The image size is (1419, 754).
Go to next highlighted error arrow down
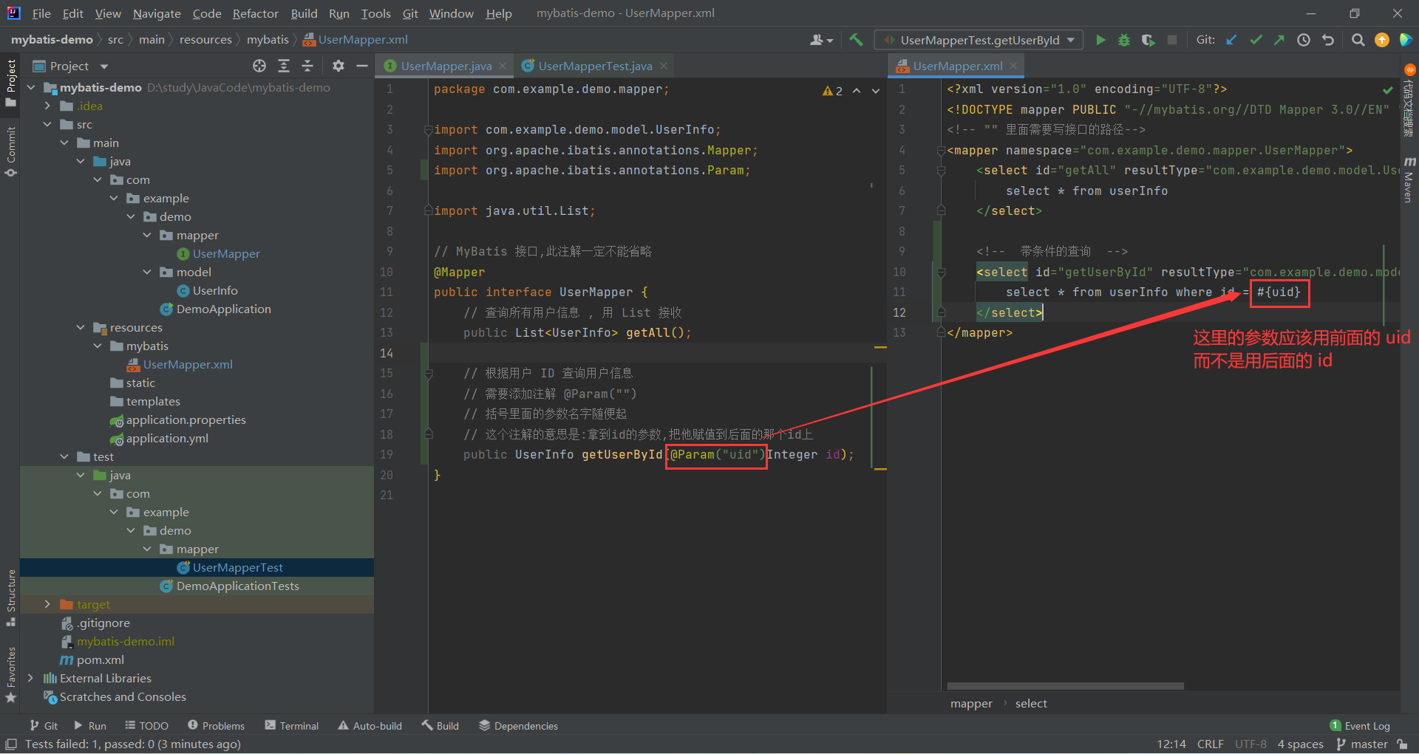tap(876, 91)
